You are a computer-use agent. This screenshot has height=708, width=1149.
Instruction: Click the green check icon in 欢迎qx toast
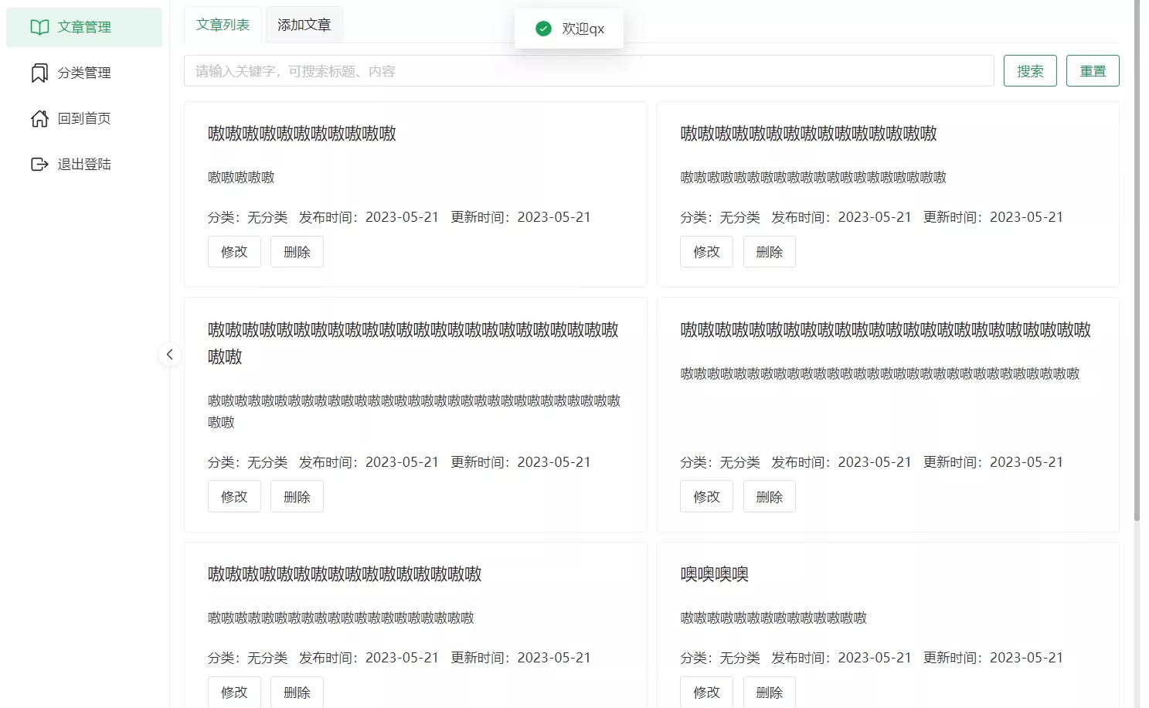[x=543, y=29]
